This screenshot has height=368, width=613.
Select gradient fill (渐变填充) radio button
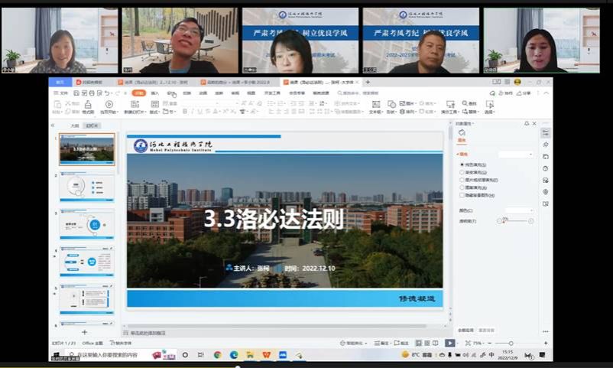tap(462, 172)
